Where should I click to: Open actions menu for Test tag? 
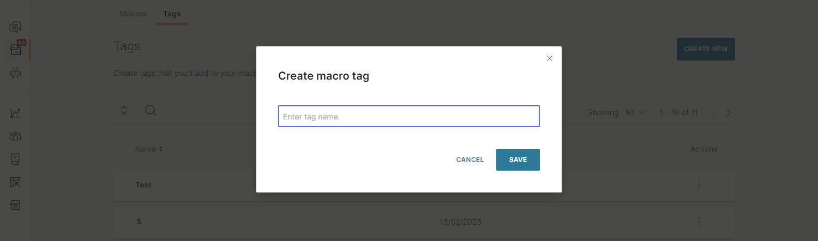(x=699, y=185)
